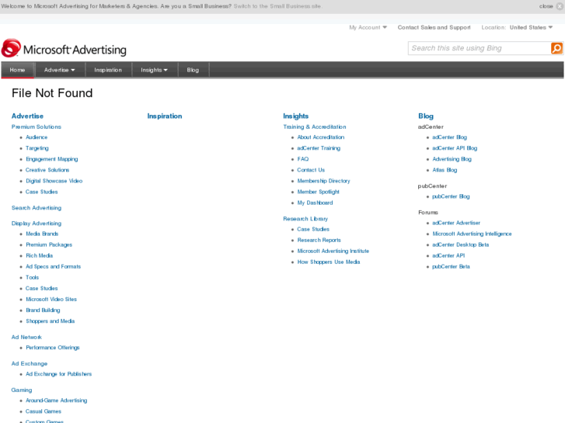The height and width of the screenshot is (423, 565).
Task: Open Case Studies under Premium Solutions
Action: click(x=42, y=192)
